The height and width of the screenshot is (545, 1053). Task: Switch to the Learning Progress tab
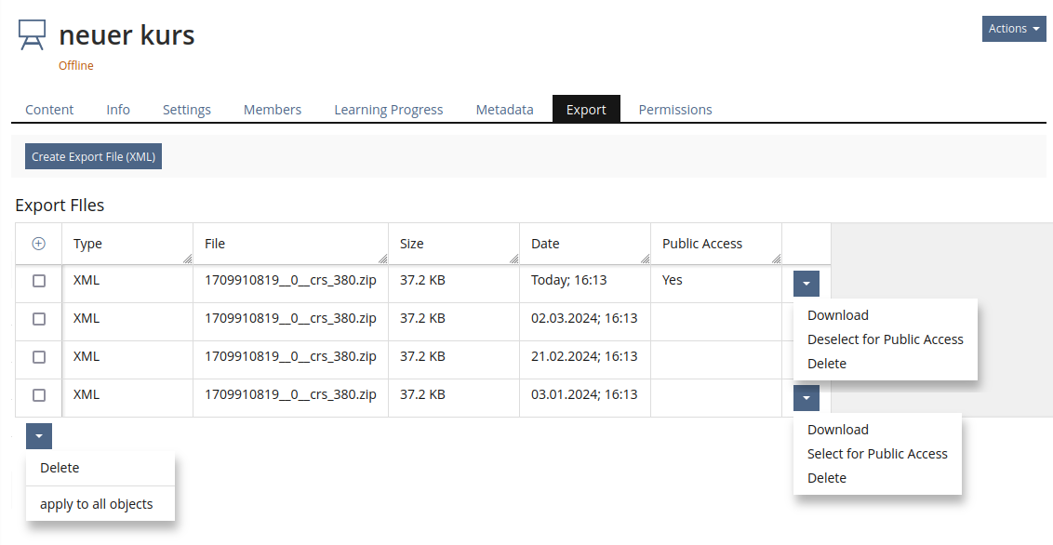[x=388, y=110]
